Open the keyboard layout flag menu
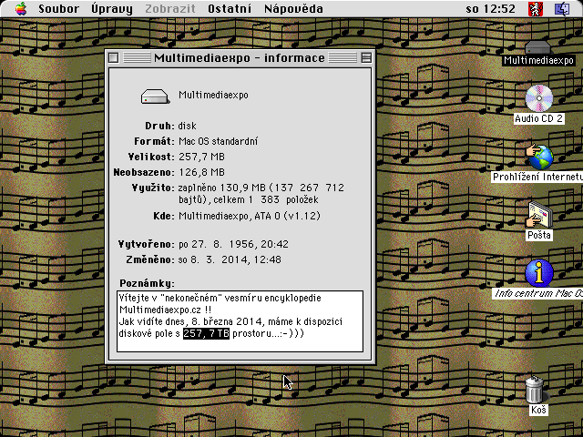Image resolution: width=583 pixels, height=437 pixels. 536,8
